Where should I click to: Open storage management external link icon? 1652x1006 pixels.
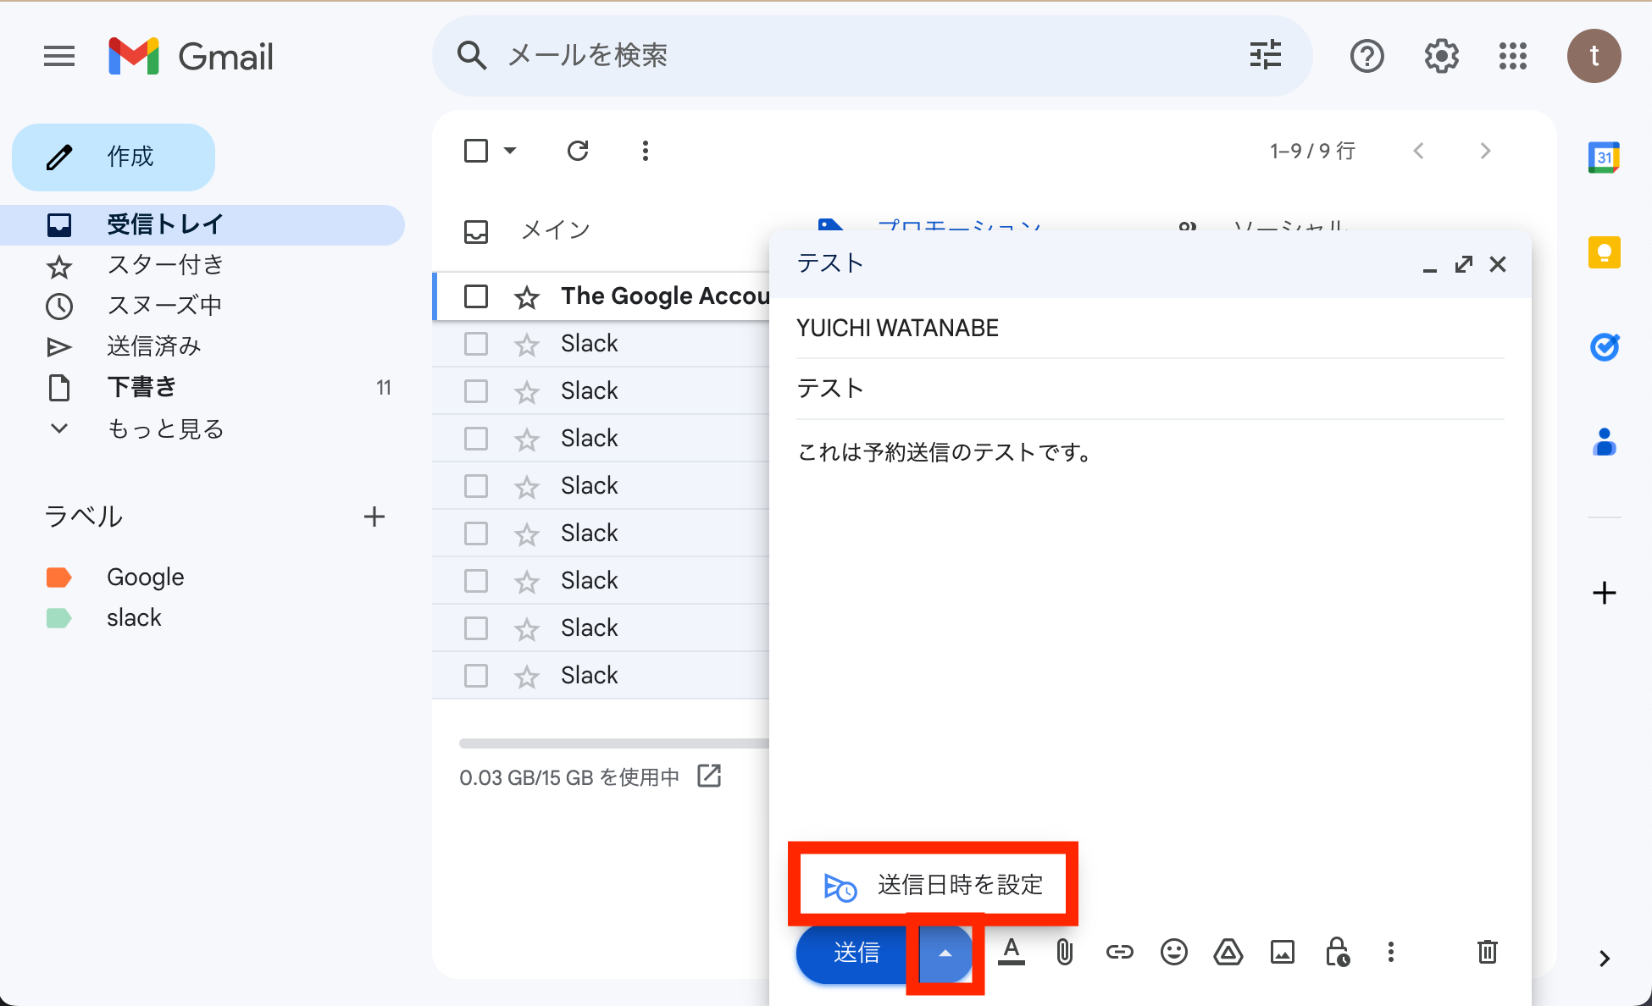click(x=708, y=776)
